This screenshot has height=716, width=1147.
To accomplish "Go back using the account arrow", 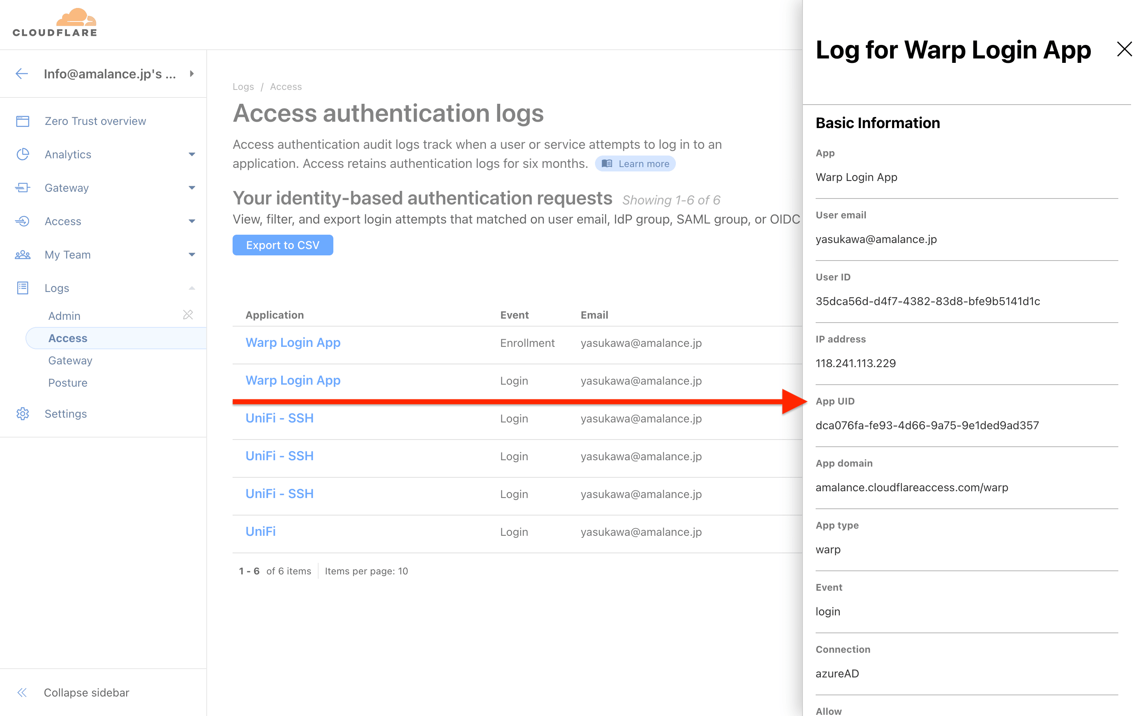I will coord(22,74).
